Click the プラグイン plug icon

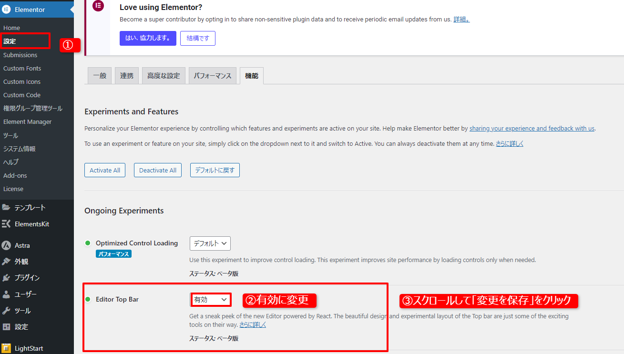click(6, 278)
